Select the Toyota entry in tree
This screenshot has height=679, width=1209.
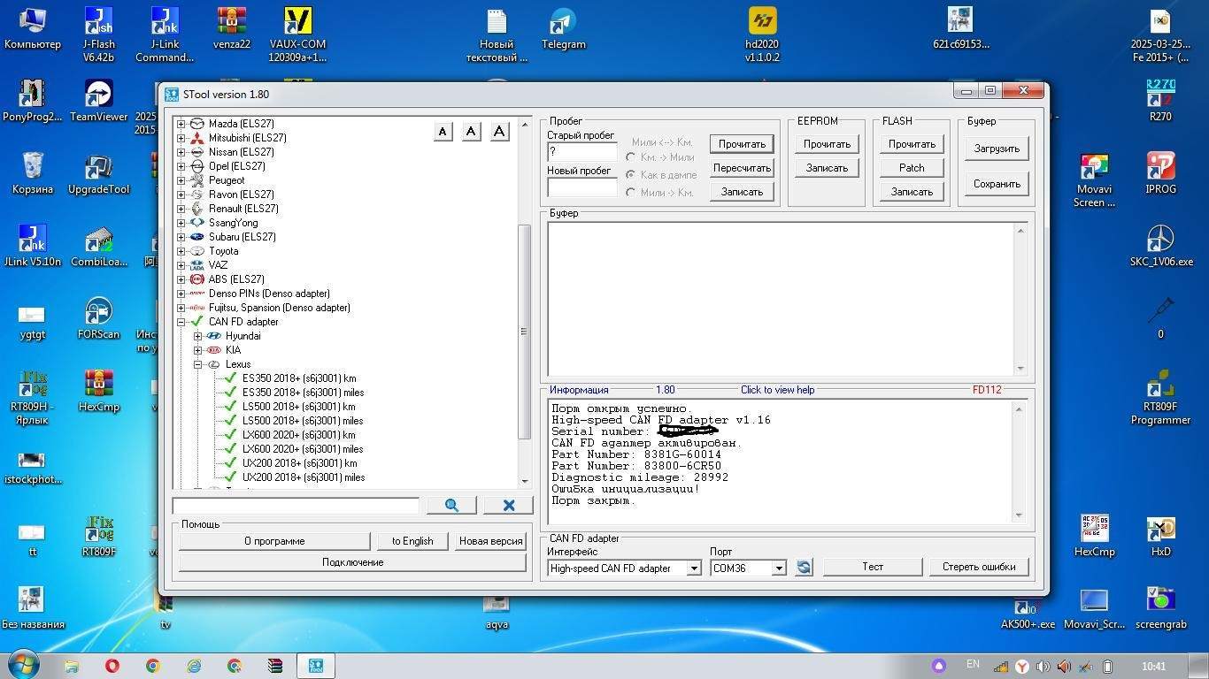coord(223,251)
